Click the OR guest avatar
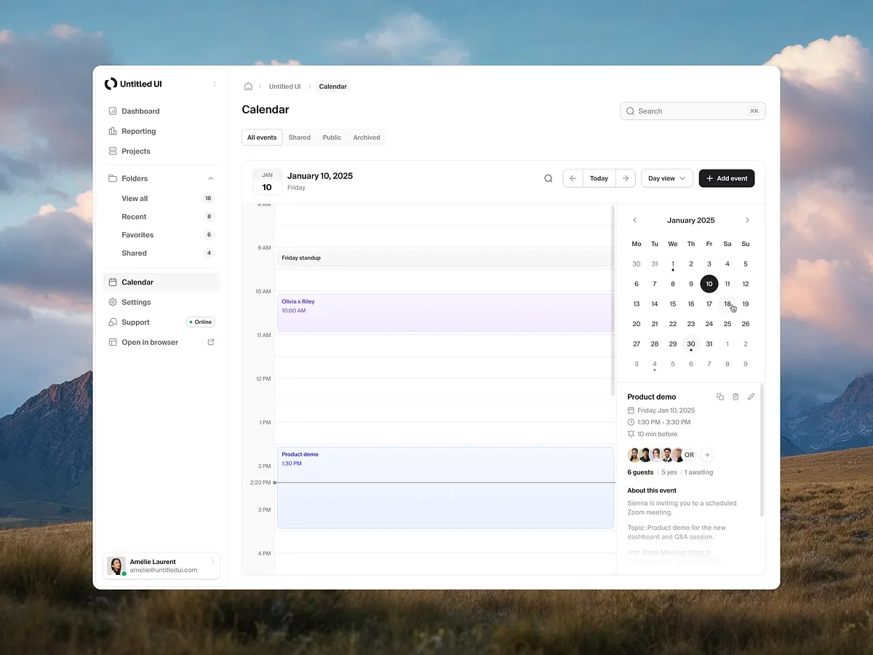The width and height of the screenshot is (873, 655). [689, 455]
